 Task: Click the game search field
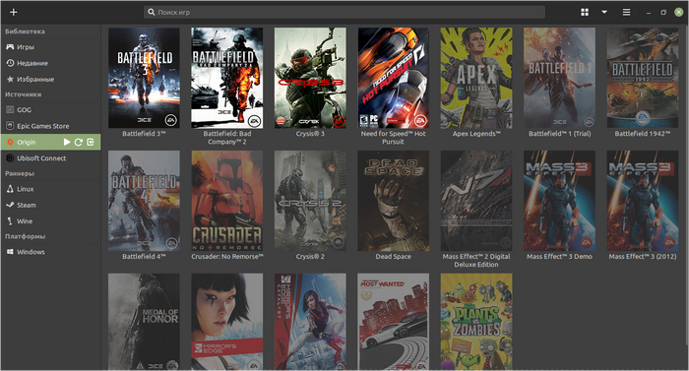(x=344, y=13)
